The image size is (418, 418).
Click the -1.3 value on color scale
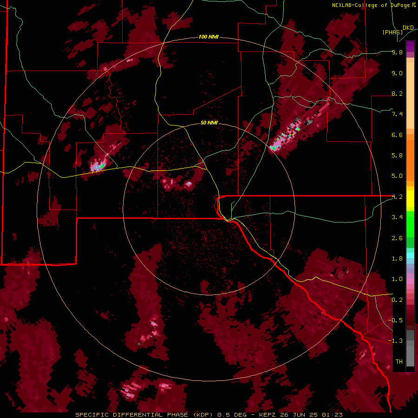click(x=395, y=341)
